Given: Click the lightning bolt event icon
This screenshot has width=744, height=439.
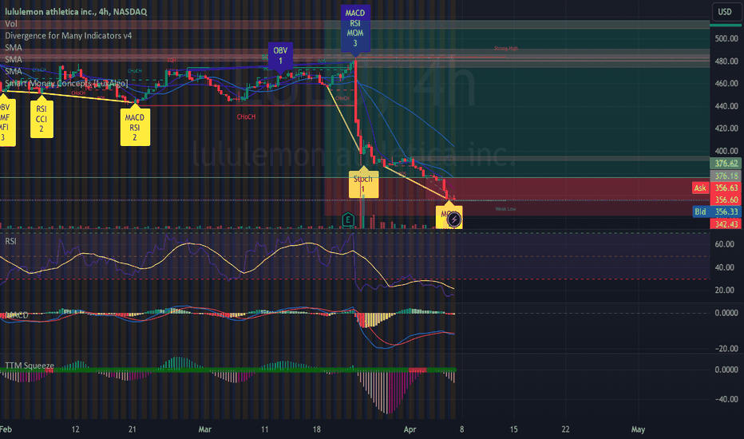Looking at the screenshot, I should [454, 219].
